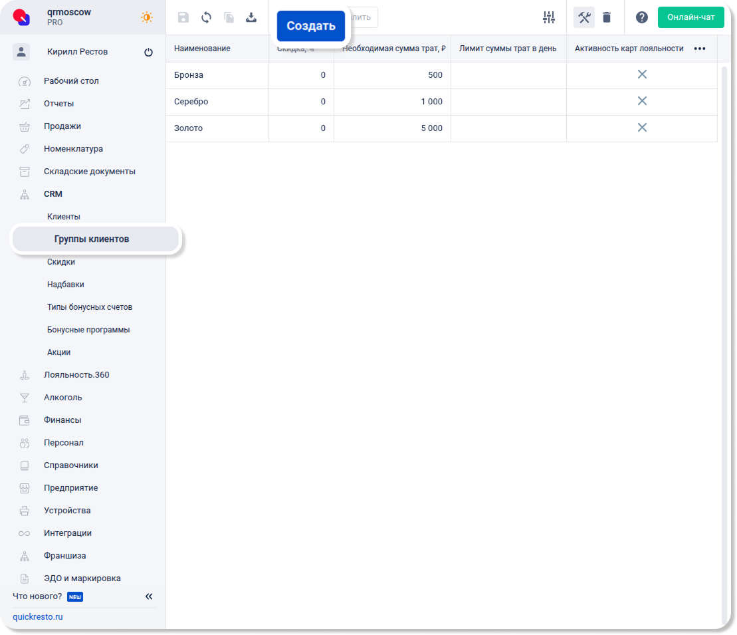Screen dimensions: 737x635
Task: Click the refresh arrows icon
Action: [x=206, y=17]
